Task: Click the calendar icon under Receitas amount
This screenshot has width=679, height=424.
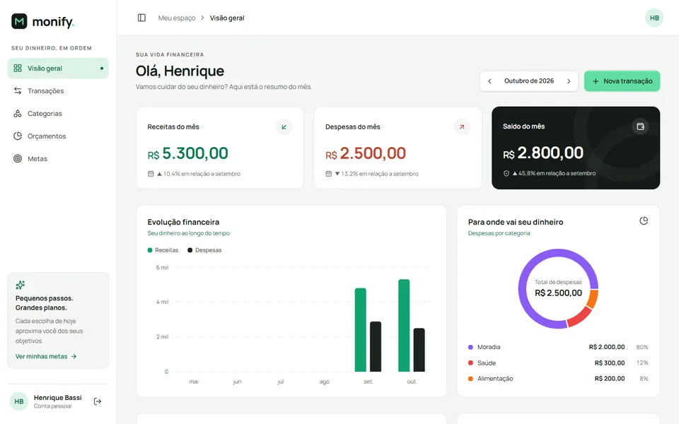Action: (151, 174)
